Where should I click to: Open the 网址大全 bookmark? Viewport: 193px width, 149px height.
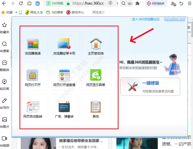point(34,12)
